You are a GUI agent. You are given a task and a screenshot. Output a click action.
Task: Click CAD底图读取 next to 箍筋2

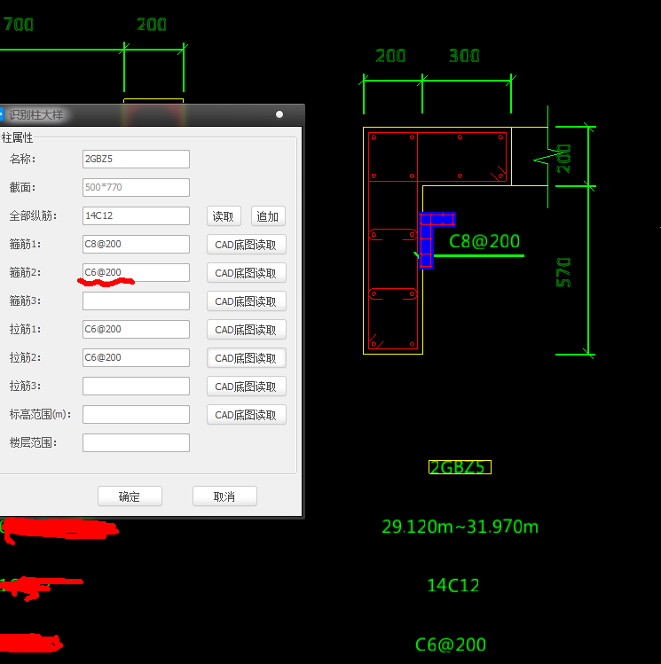(246, 273)
